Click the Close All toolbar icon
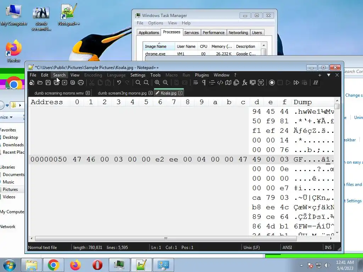This screenshot has width=363, height=272. tap(73, 83)
